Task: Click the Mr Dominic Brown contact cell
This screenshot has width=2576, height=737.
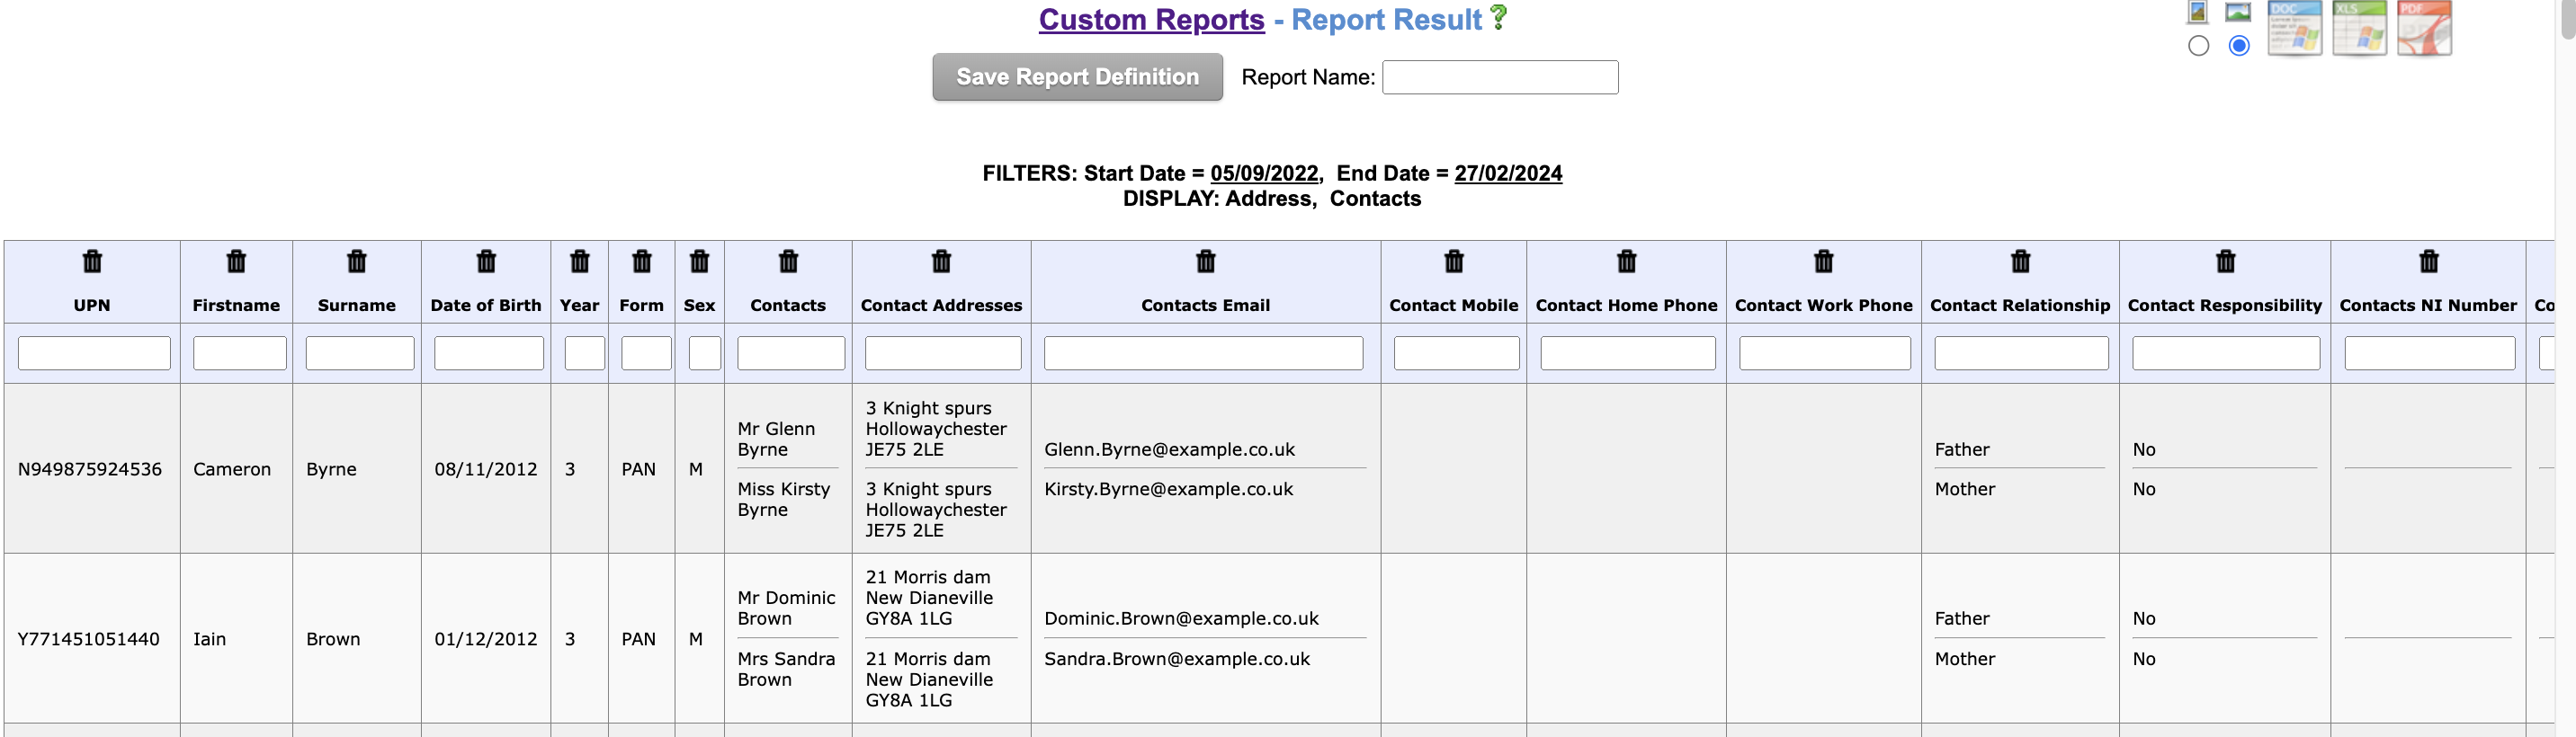Action: pos(787,608)
